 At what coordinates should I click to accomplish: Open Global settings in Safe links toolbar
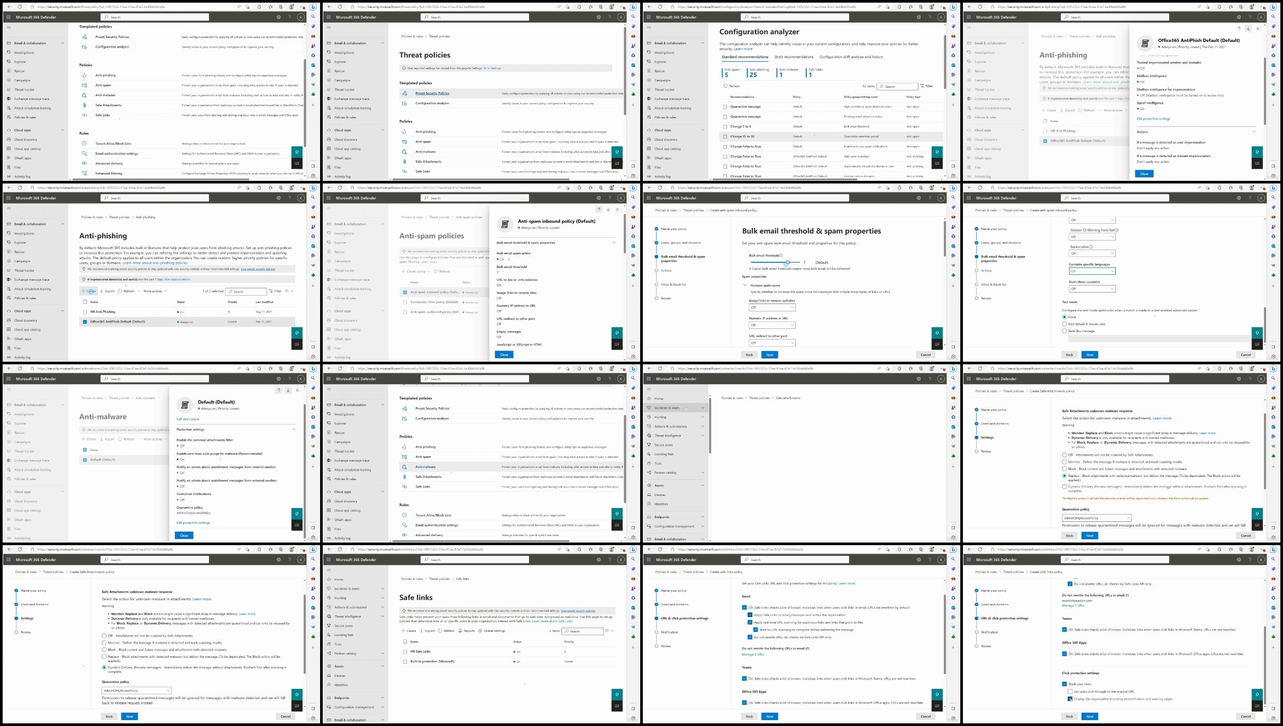click(x=495, y=631)
